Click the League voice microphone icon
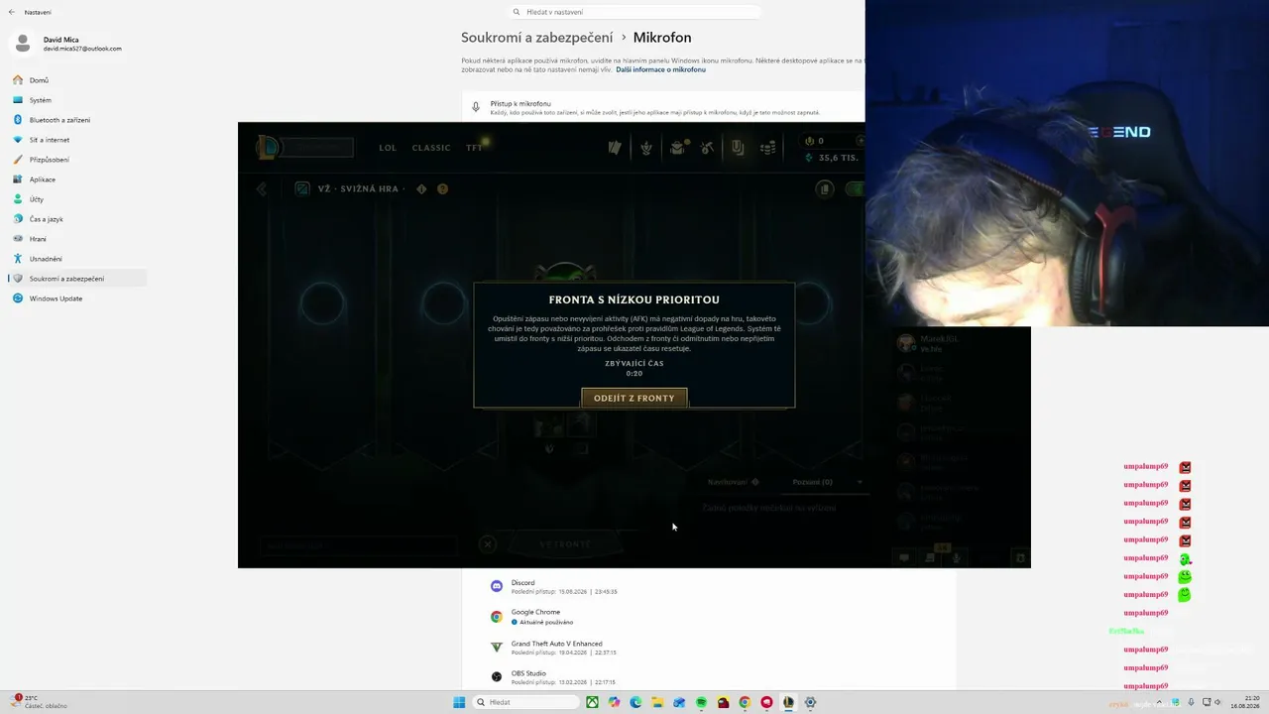Screen dimensions: 1269x714 click(956, 557)
